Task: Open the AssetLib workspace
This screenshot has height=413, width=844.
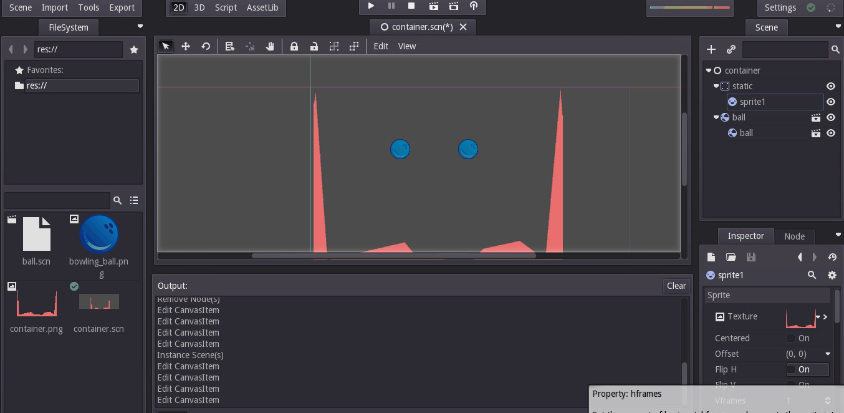Action: 262,7
